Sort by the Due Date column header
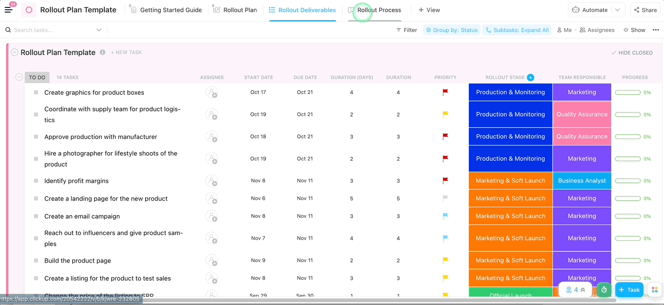664x305 pixels. [x=305, y=77]
